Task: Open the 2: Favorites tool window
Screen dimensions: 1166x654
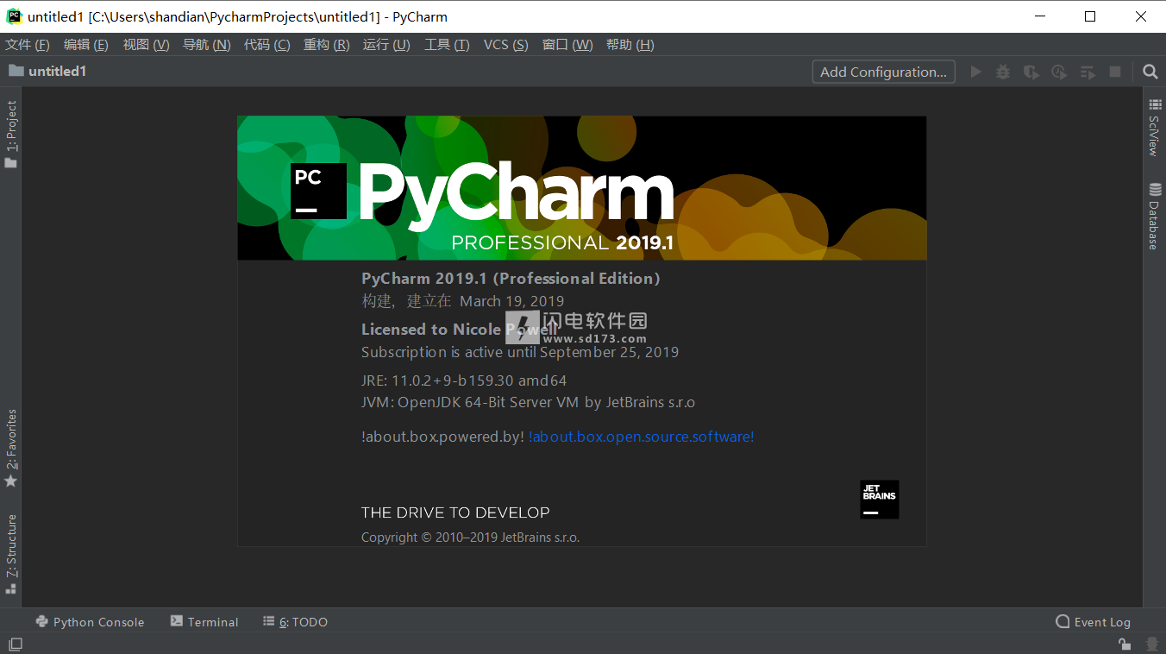Action: [x=11, y=449]
